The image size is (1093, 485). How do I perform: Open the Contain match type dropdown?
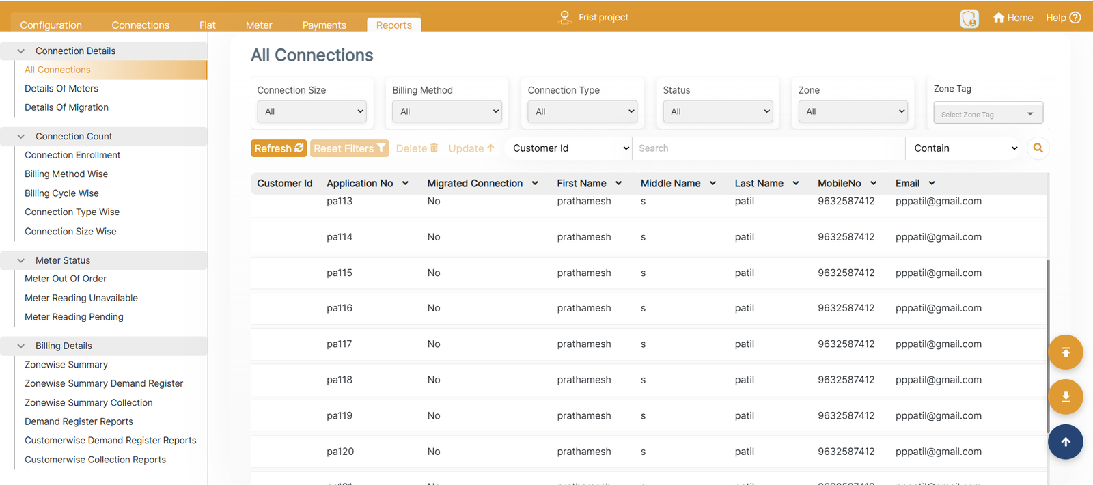(963, 148)
